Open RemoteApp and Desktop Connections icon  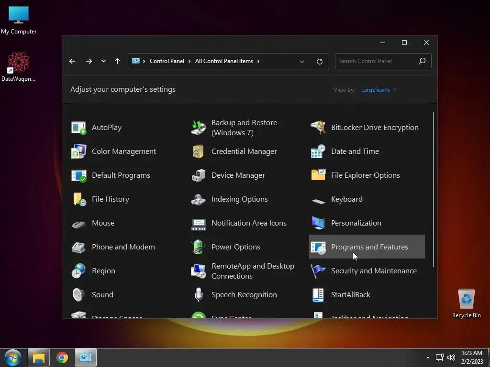coord(199,271)
